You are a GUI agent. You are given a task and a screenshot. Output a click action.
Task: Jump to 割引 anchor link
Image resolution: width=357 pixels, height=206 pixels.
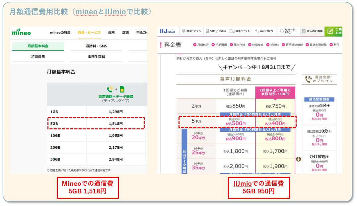point(334,45)
